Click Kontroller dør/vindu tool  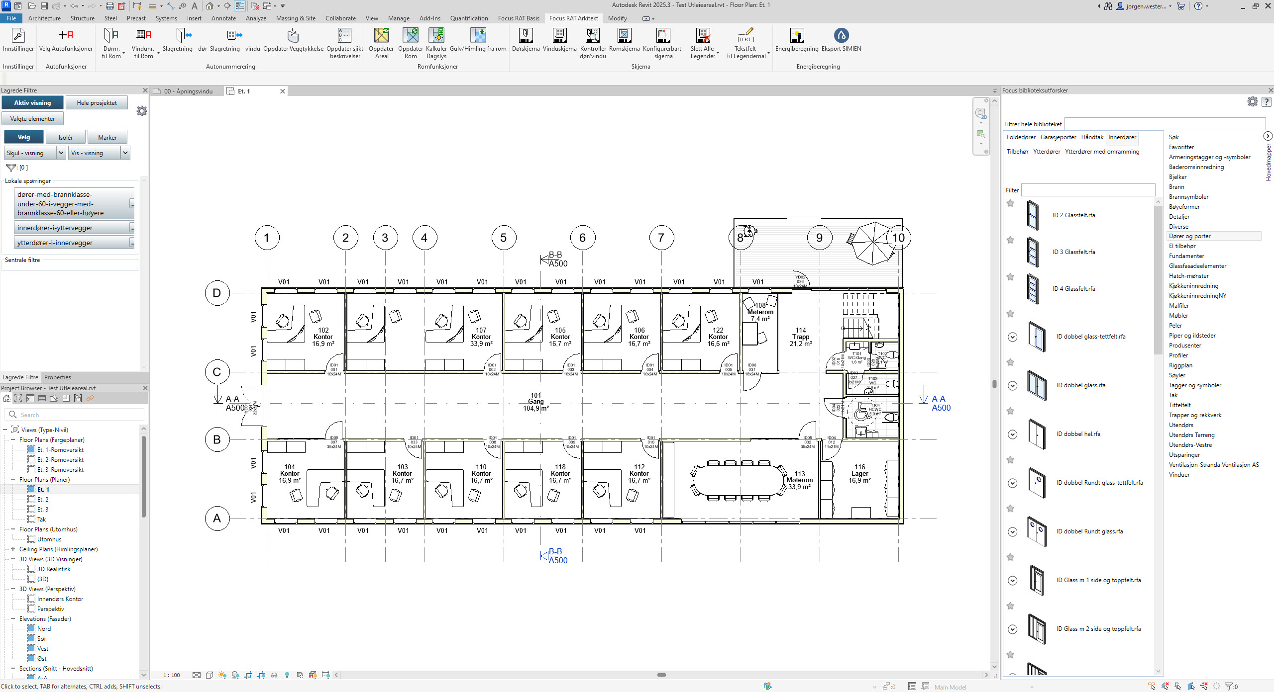[593, 43]
